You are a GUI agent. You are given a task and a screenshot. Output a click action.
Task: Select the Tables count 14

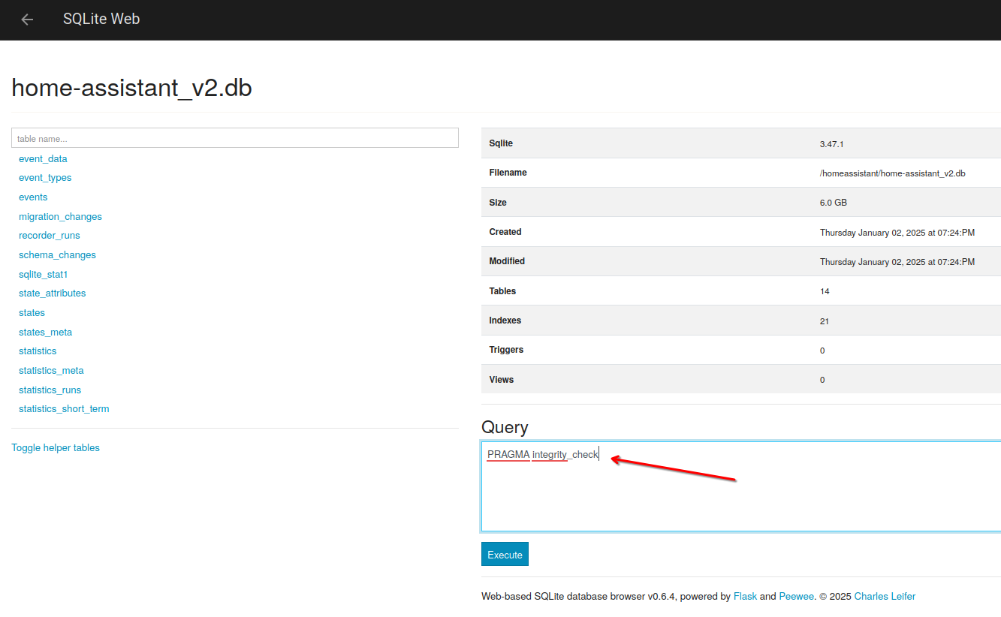click(x=825, y=291)
